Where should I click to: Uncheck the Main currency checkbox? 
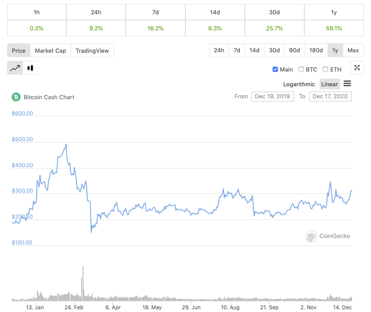tap(275, 69)
